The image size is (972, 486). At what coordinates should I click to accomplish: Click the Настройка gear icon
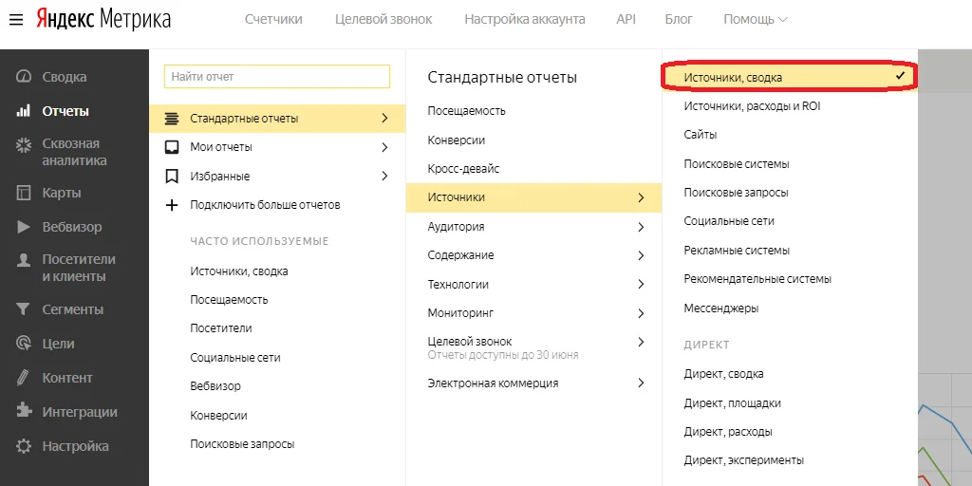click(24, 446)
